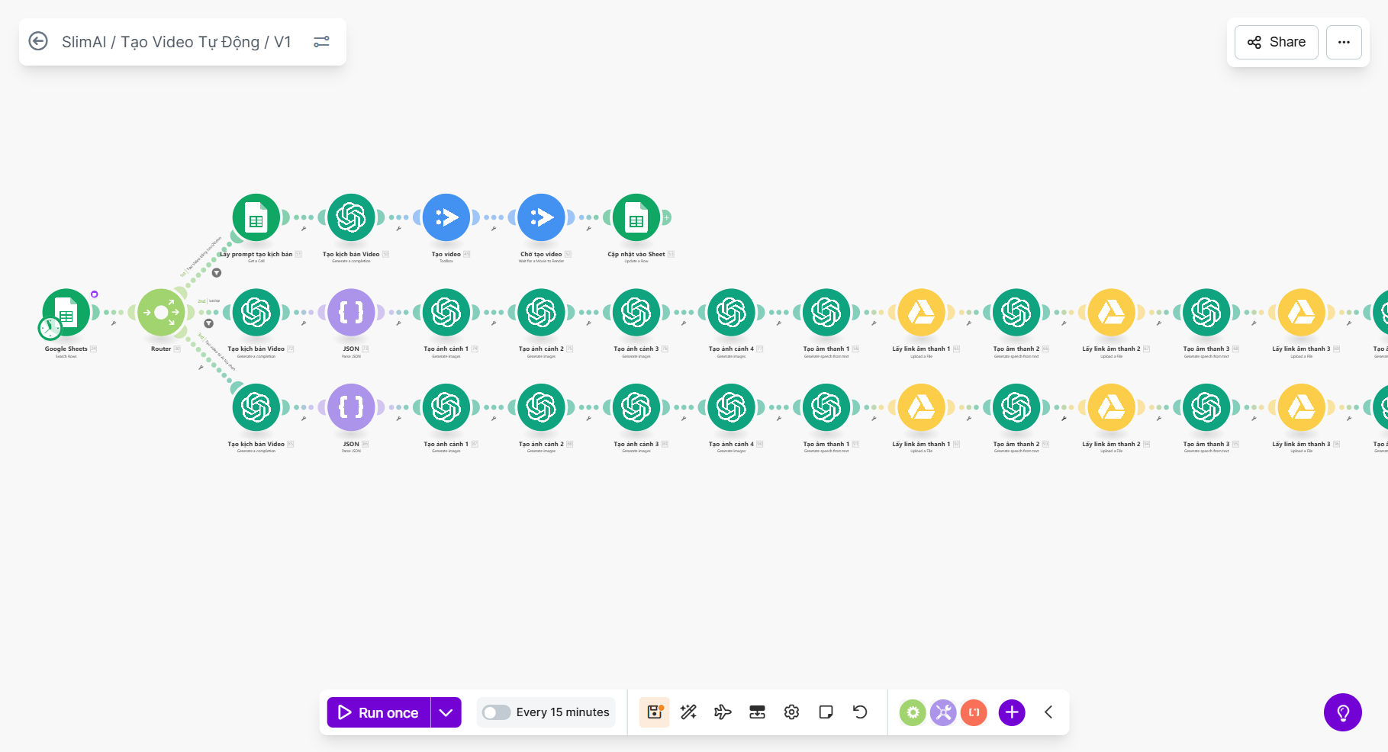Image resolution: width=1388 pixels, height=752 pixels.
Task: Open the red Text Parser icon
Action: [x=974, y=712]
